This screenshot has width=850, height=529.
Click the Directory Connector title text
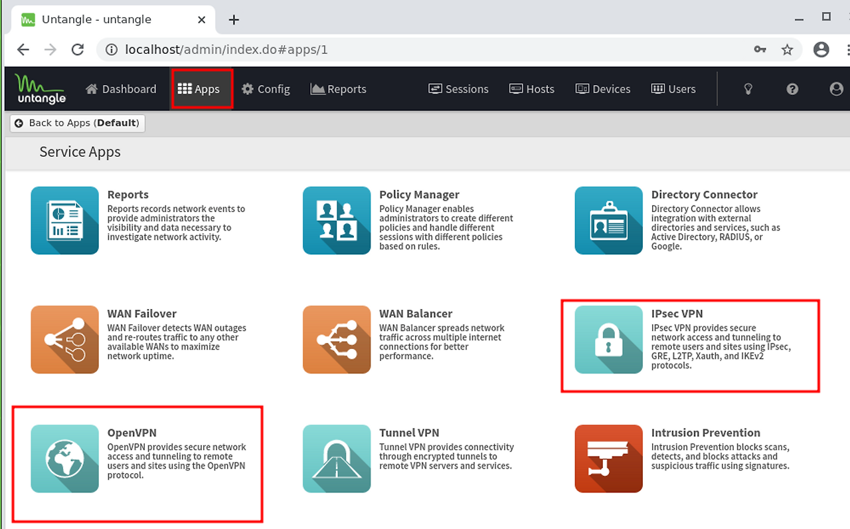point(705,195)
